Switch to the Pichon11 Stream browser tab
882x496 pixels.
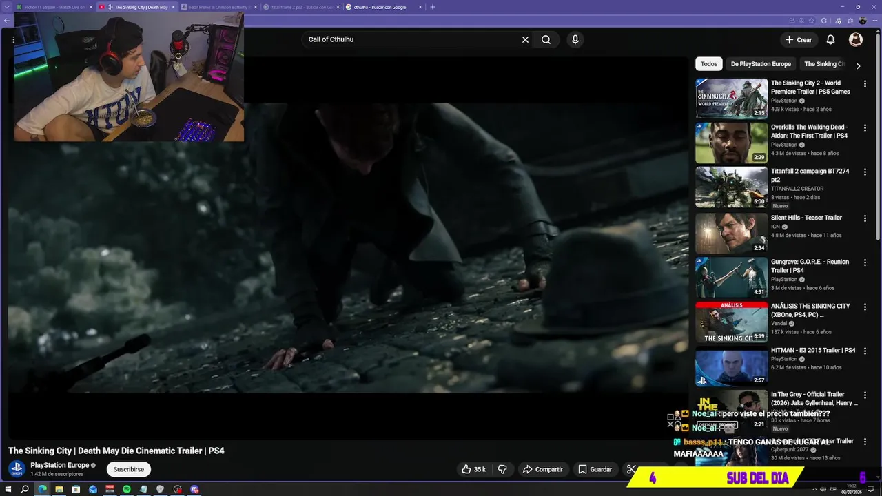tap(54, 7)
